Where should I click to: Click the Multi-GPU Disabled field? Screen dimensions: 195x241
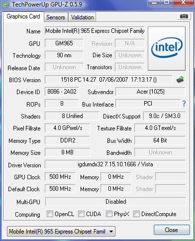[115, 202]
